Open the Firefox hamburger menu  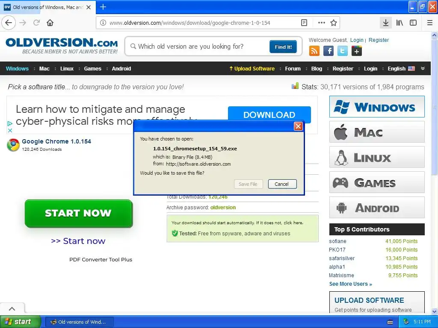[x=430, y=23]
